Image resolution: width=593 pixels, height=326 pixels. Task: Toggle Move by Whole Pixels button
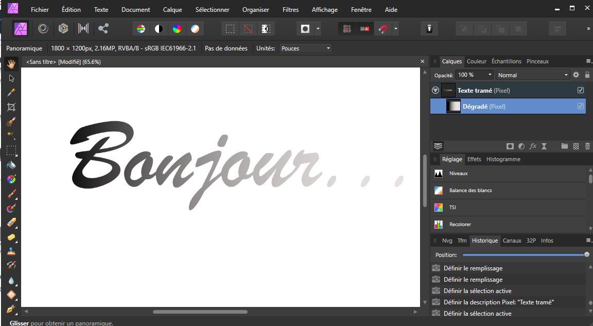pyautogui.click(x=364, y=29)
